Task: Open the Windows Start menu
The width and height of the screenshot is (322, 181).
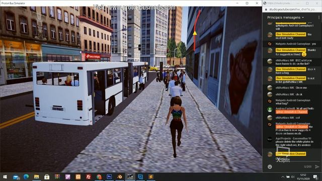Action: 5,176
